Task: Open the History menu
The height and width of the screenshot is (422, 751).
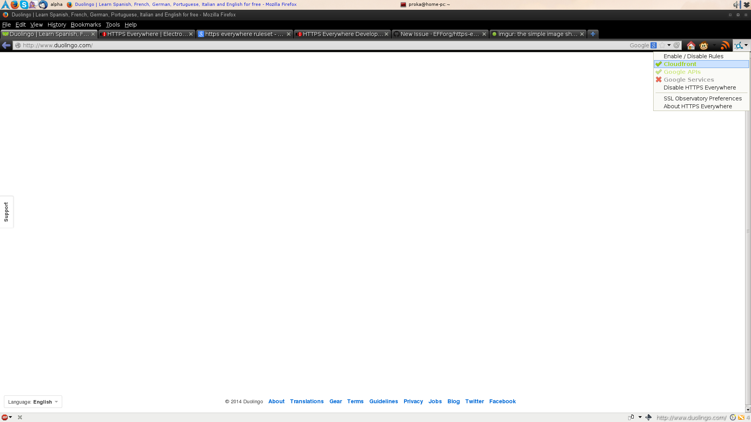Action: coord(57,25)
